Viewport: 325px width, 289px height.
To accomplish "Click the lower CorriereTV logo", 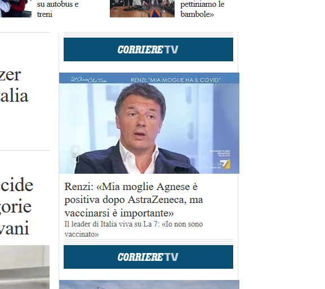I will pyautogui.click(x=148, y=257).
